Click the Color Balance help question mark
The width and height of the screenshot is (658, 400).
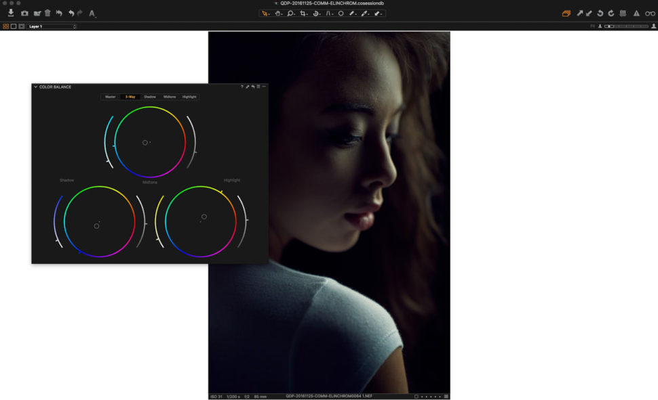[x=243, y=87]
